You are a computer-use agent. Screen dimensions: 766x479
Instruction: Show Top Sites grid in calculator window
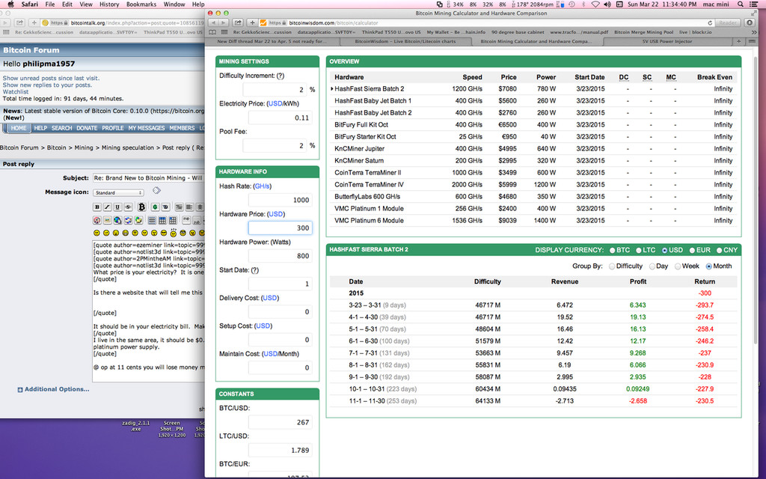pyautogui.click(x=224, y=32)
